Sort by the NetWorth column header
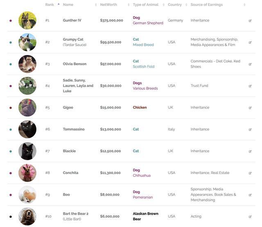 click(108, 5)
